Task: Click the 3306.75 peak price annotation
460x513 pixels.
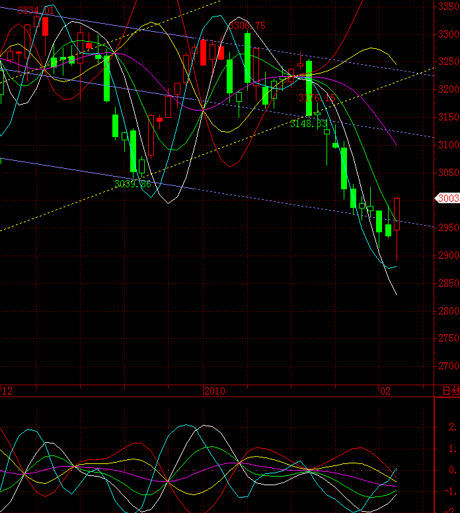Action: pos(247,26)
